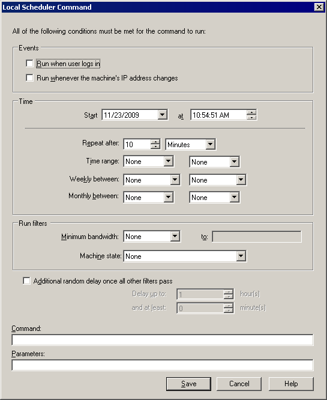Close the Local Scheduler Command window
This screenshot has height=400, width=327.
[x=319, y=7]
